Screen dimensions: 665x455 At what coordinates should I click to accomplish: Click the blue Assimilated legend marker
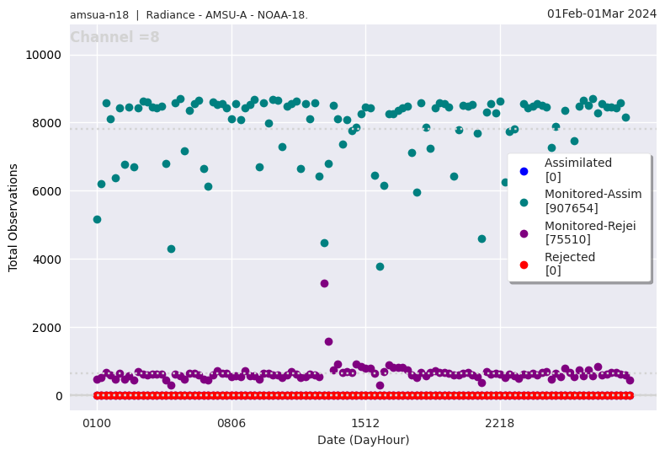(524, 171)
